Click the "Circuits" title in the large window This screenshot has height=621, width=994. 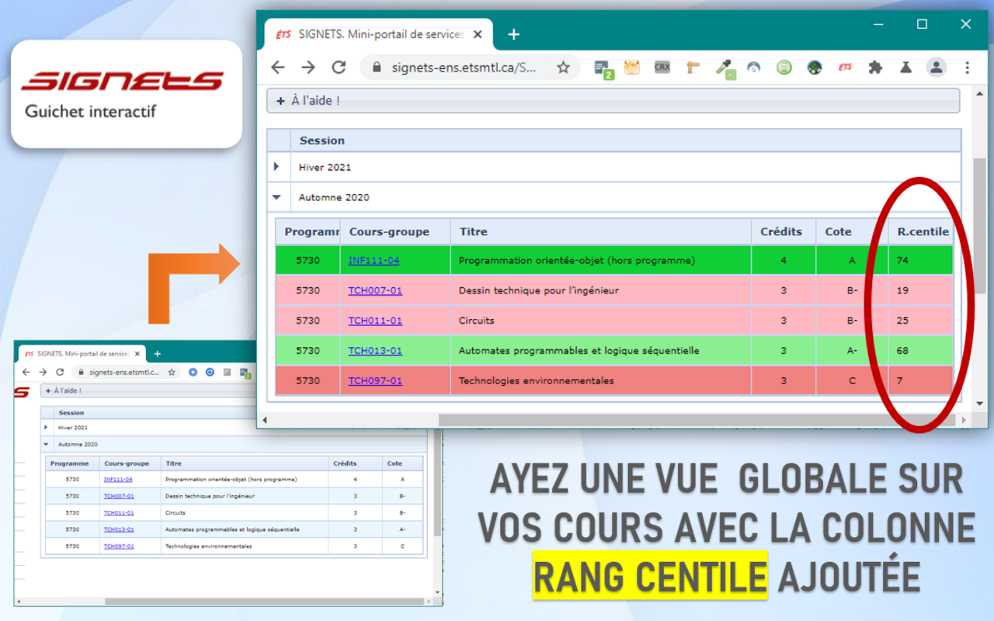pyautogui.click(x=476, y=321)
